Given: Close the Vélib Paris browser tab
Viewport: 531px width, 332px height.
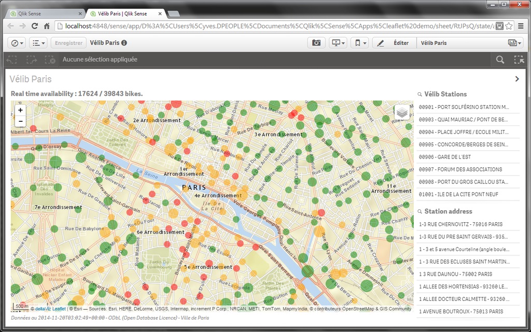Looking at the screenshot, I should [160, 14].
